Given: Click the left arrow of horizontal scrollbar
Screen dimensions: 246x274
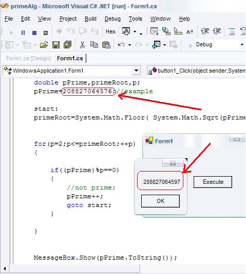Looking at the screenshot, I should pos(5,268).
